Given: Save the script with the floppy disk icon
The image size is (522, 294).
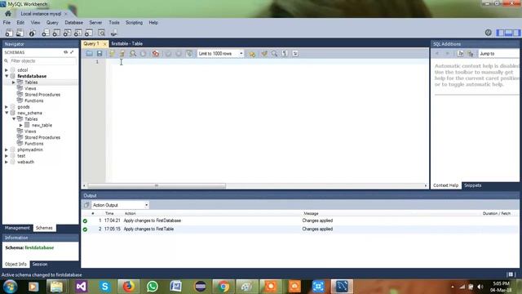Looking at the screenshot, I should pos(100,53).
